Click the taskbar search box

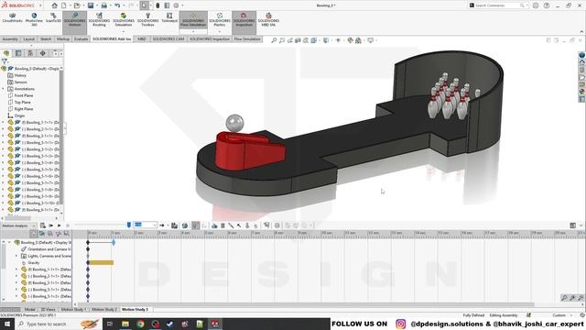pyautogui.click(x=58, y=324)
